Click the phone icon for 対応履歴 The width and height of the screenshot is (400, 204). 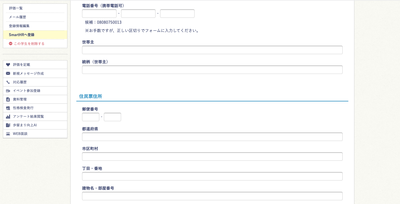point(8,82)
